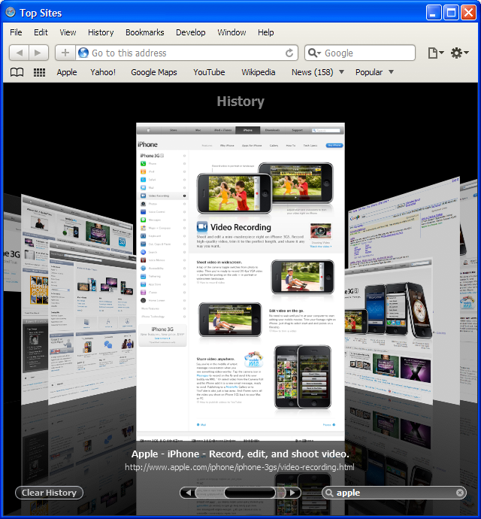Open the Yahoo! bookmark
This screenshot has width=481, height=519.
tap(103, 72)
